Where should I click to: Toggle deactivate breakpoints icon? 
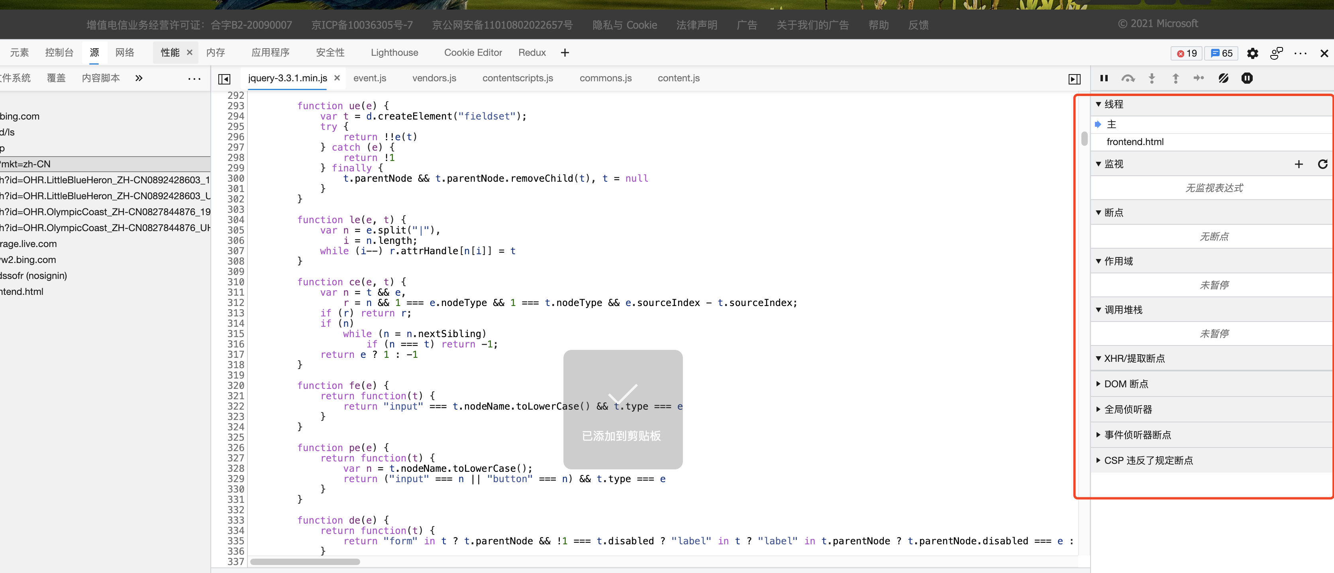[1223, 78]
